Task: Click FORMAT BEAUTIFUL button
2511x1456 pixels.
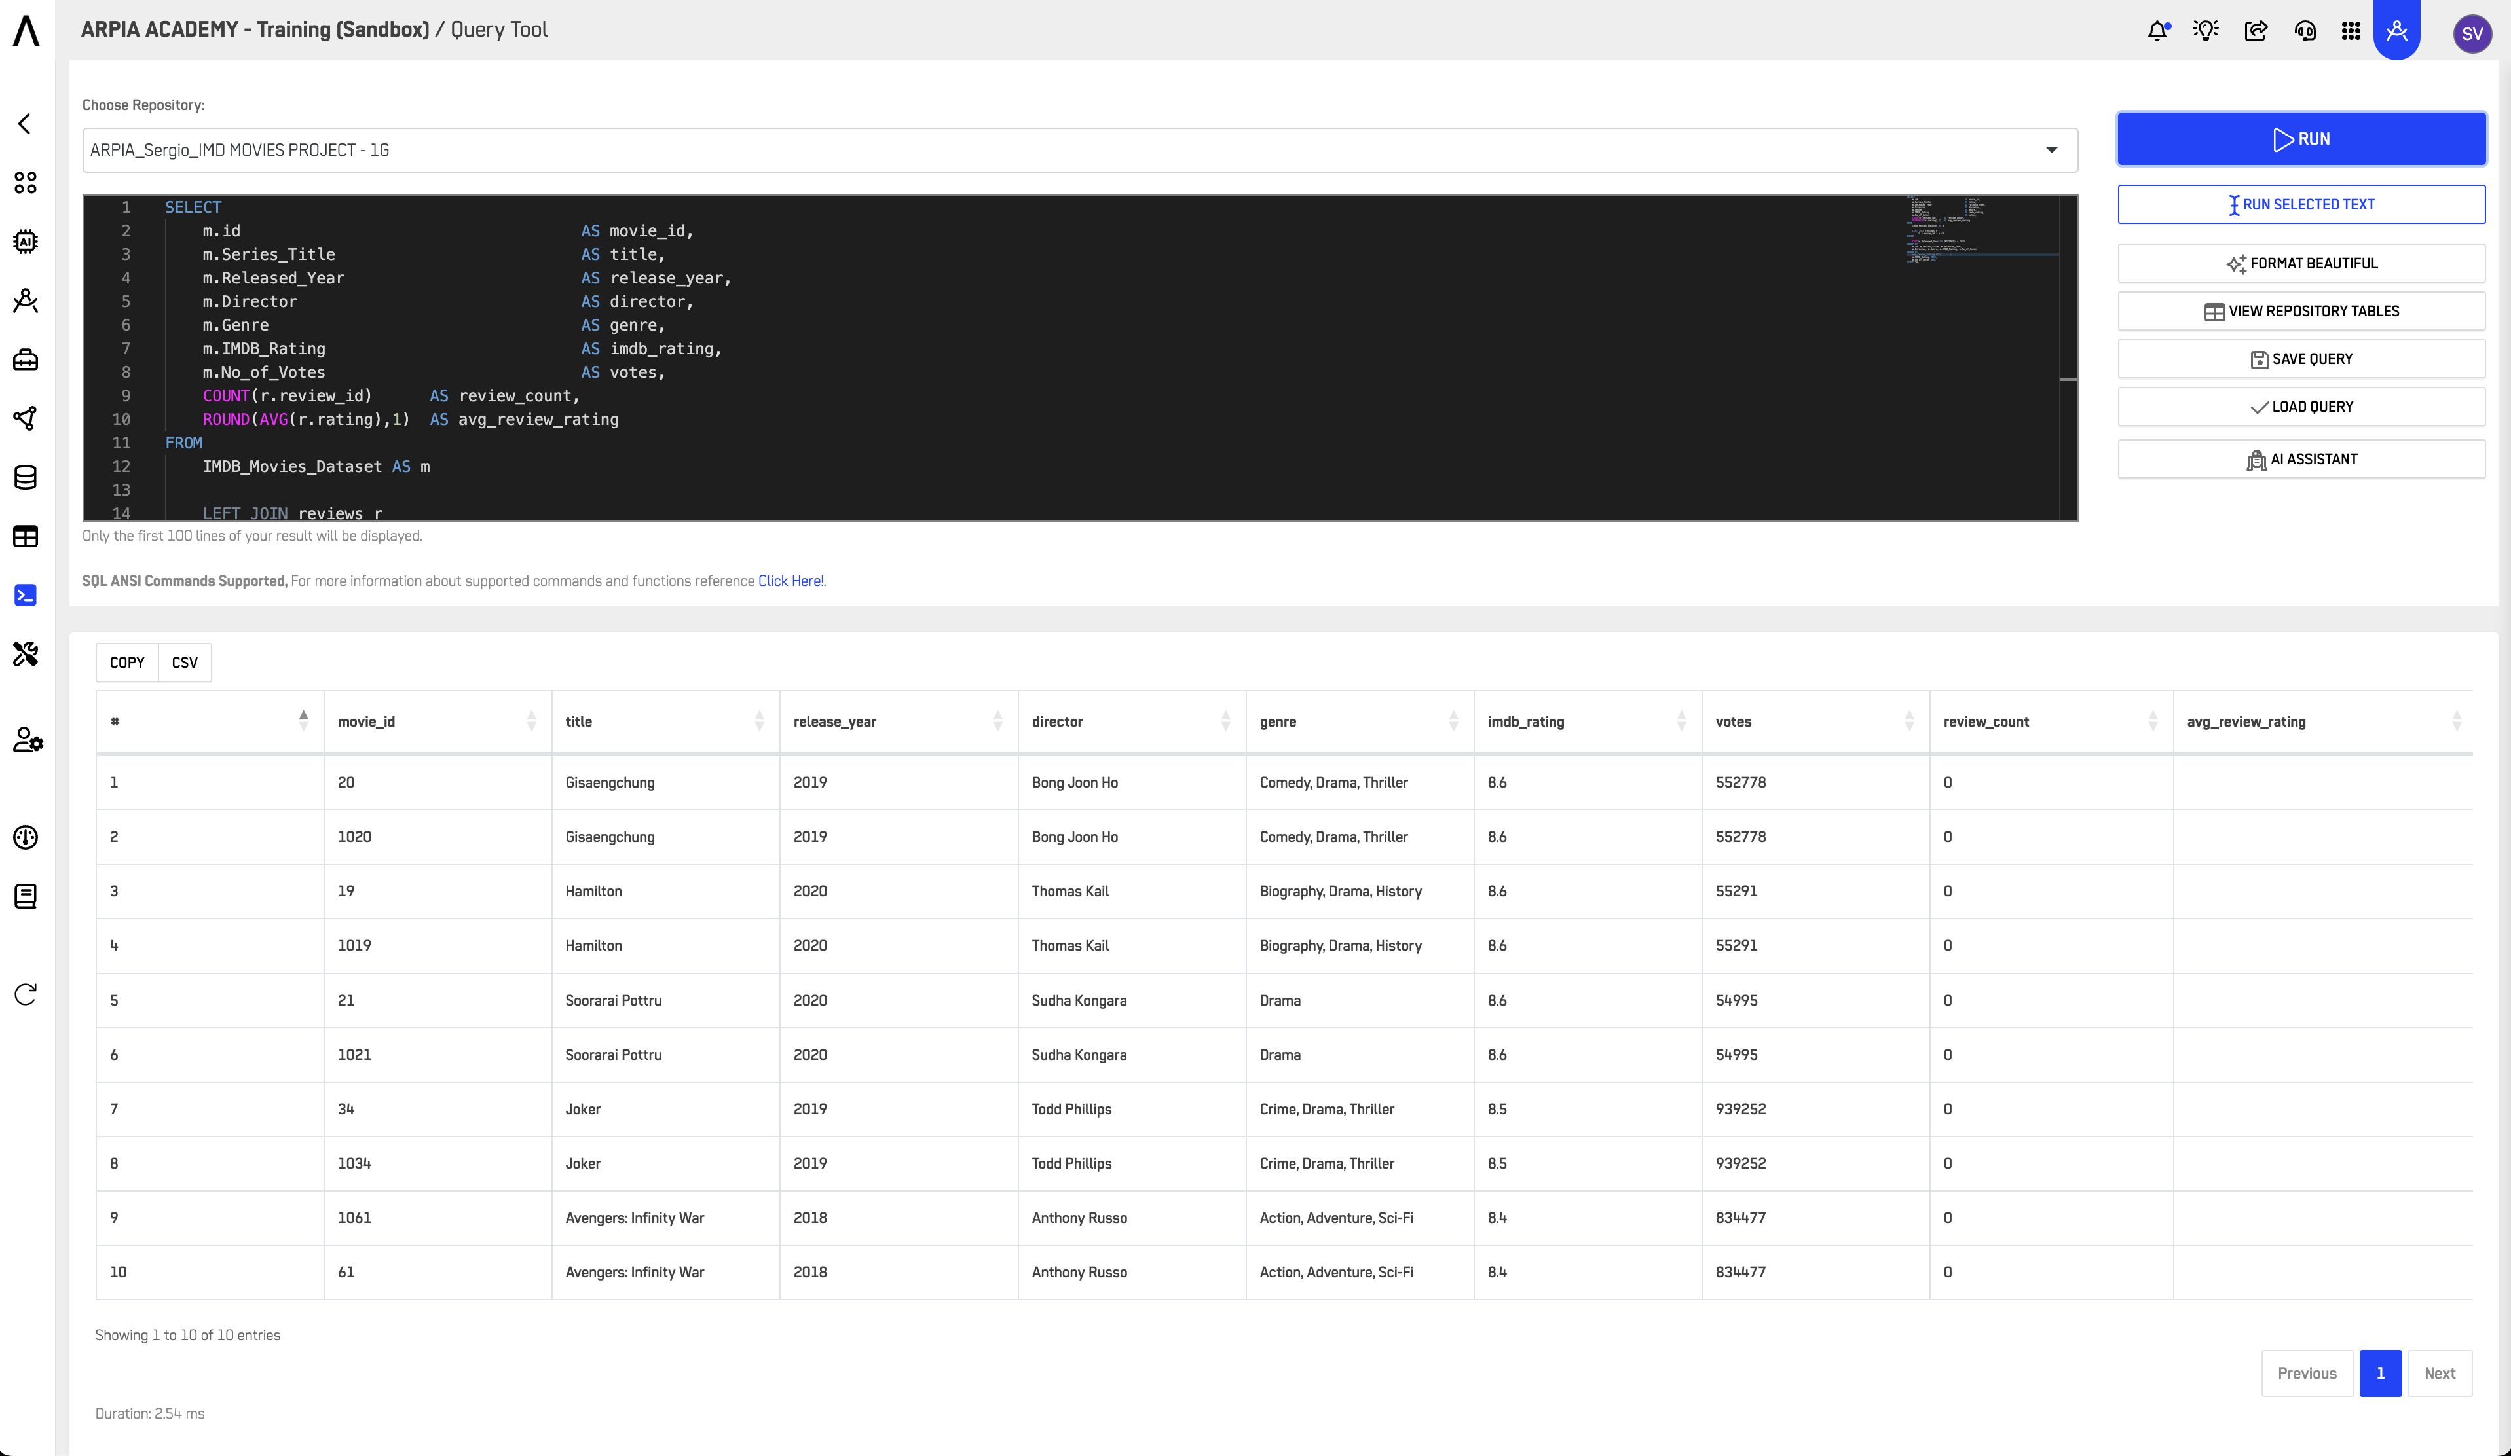Action: point(2301,263)
